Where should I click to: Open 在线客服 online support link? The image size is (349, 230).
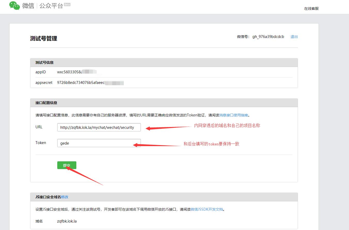pos(311,9)
